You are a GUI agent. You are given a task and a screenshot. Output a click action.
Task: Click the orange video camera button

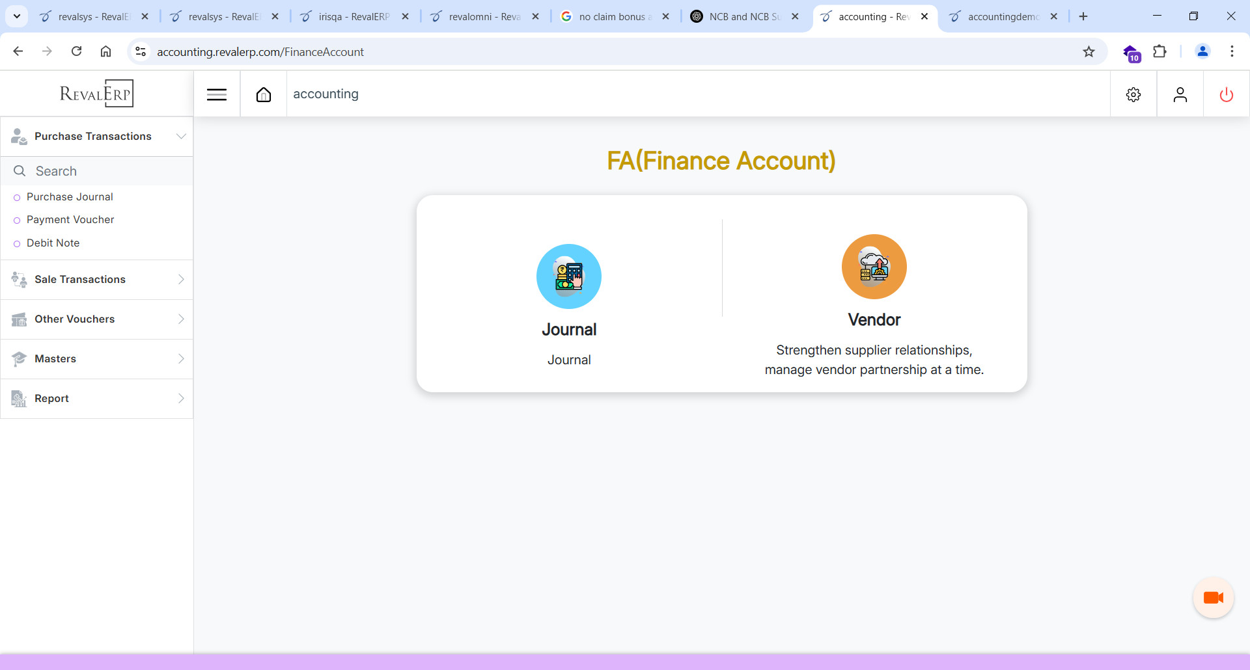tap(1213, 598)
